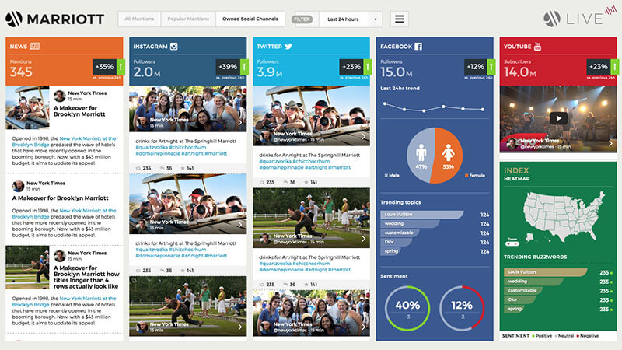
Task: Click the green up arrow in Twitter header
Action: pyautogui.click(x=368, y=67)
